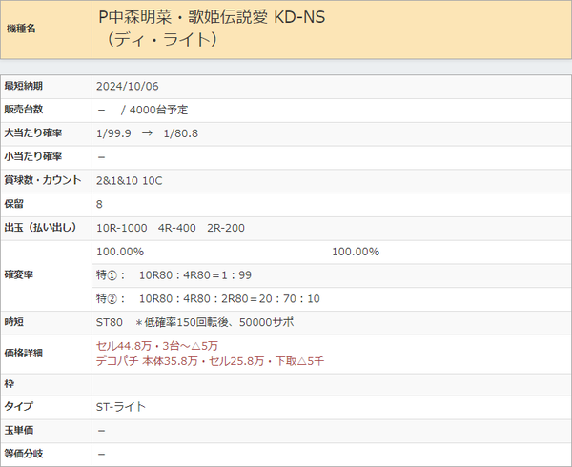572x467 pixels.
Task: Click the 販売台数 row label
Action: [x=23, y=110]
